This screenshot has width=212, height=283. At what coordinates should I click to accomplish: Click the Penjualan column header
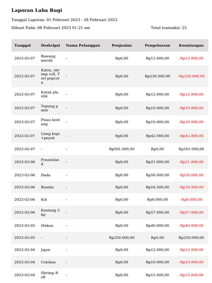click(122, 45)
